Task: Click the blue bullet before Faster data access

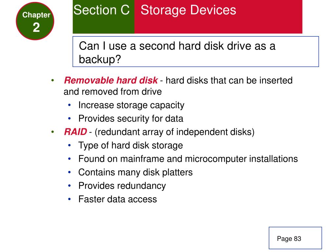Action: [x=69, y=199]
